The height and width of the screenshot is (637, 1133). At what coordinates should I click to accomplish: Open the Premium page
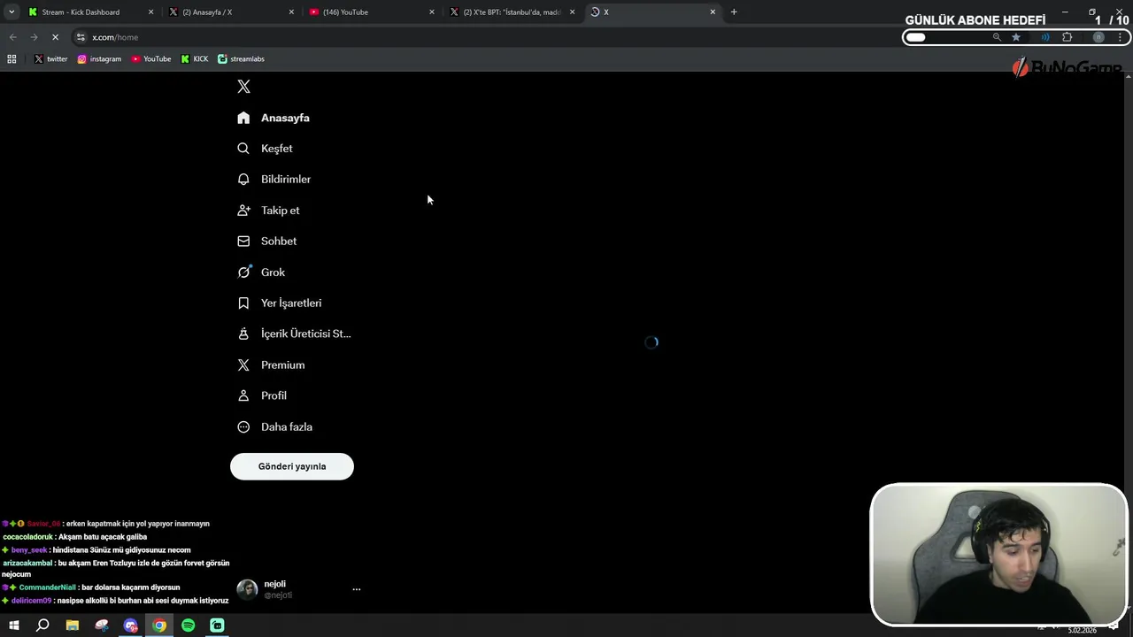(271, 365)
